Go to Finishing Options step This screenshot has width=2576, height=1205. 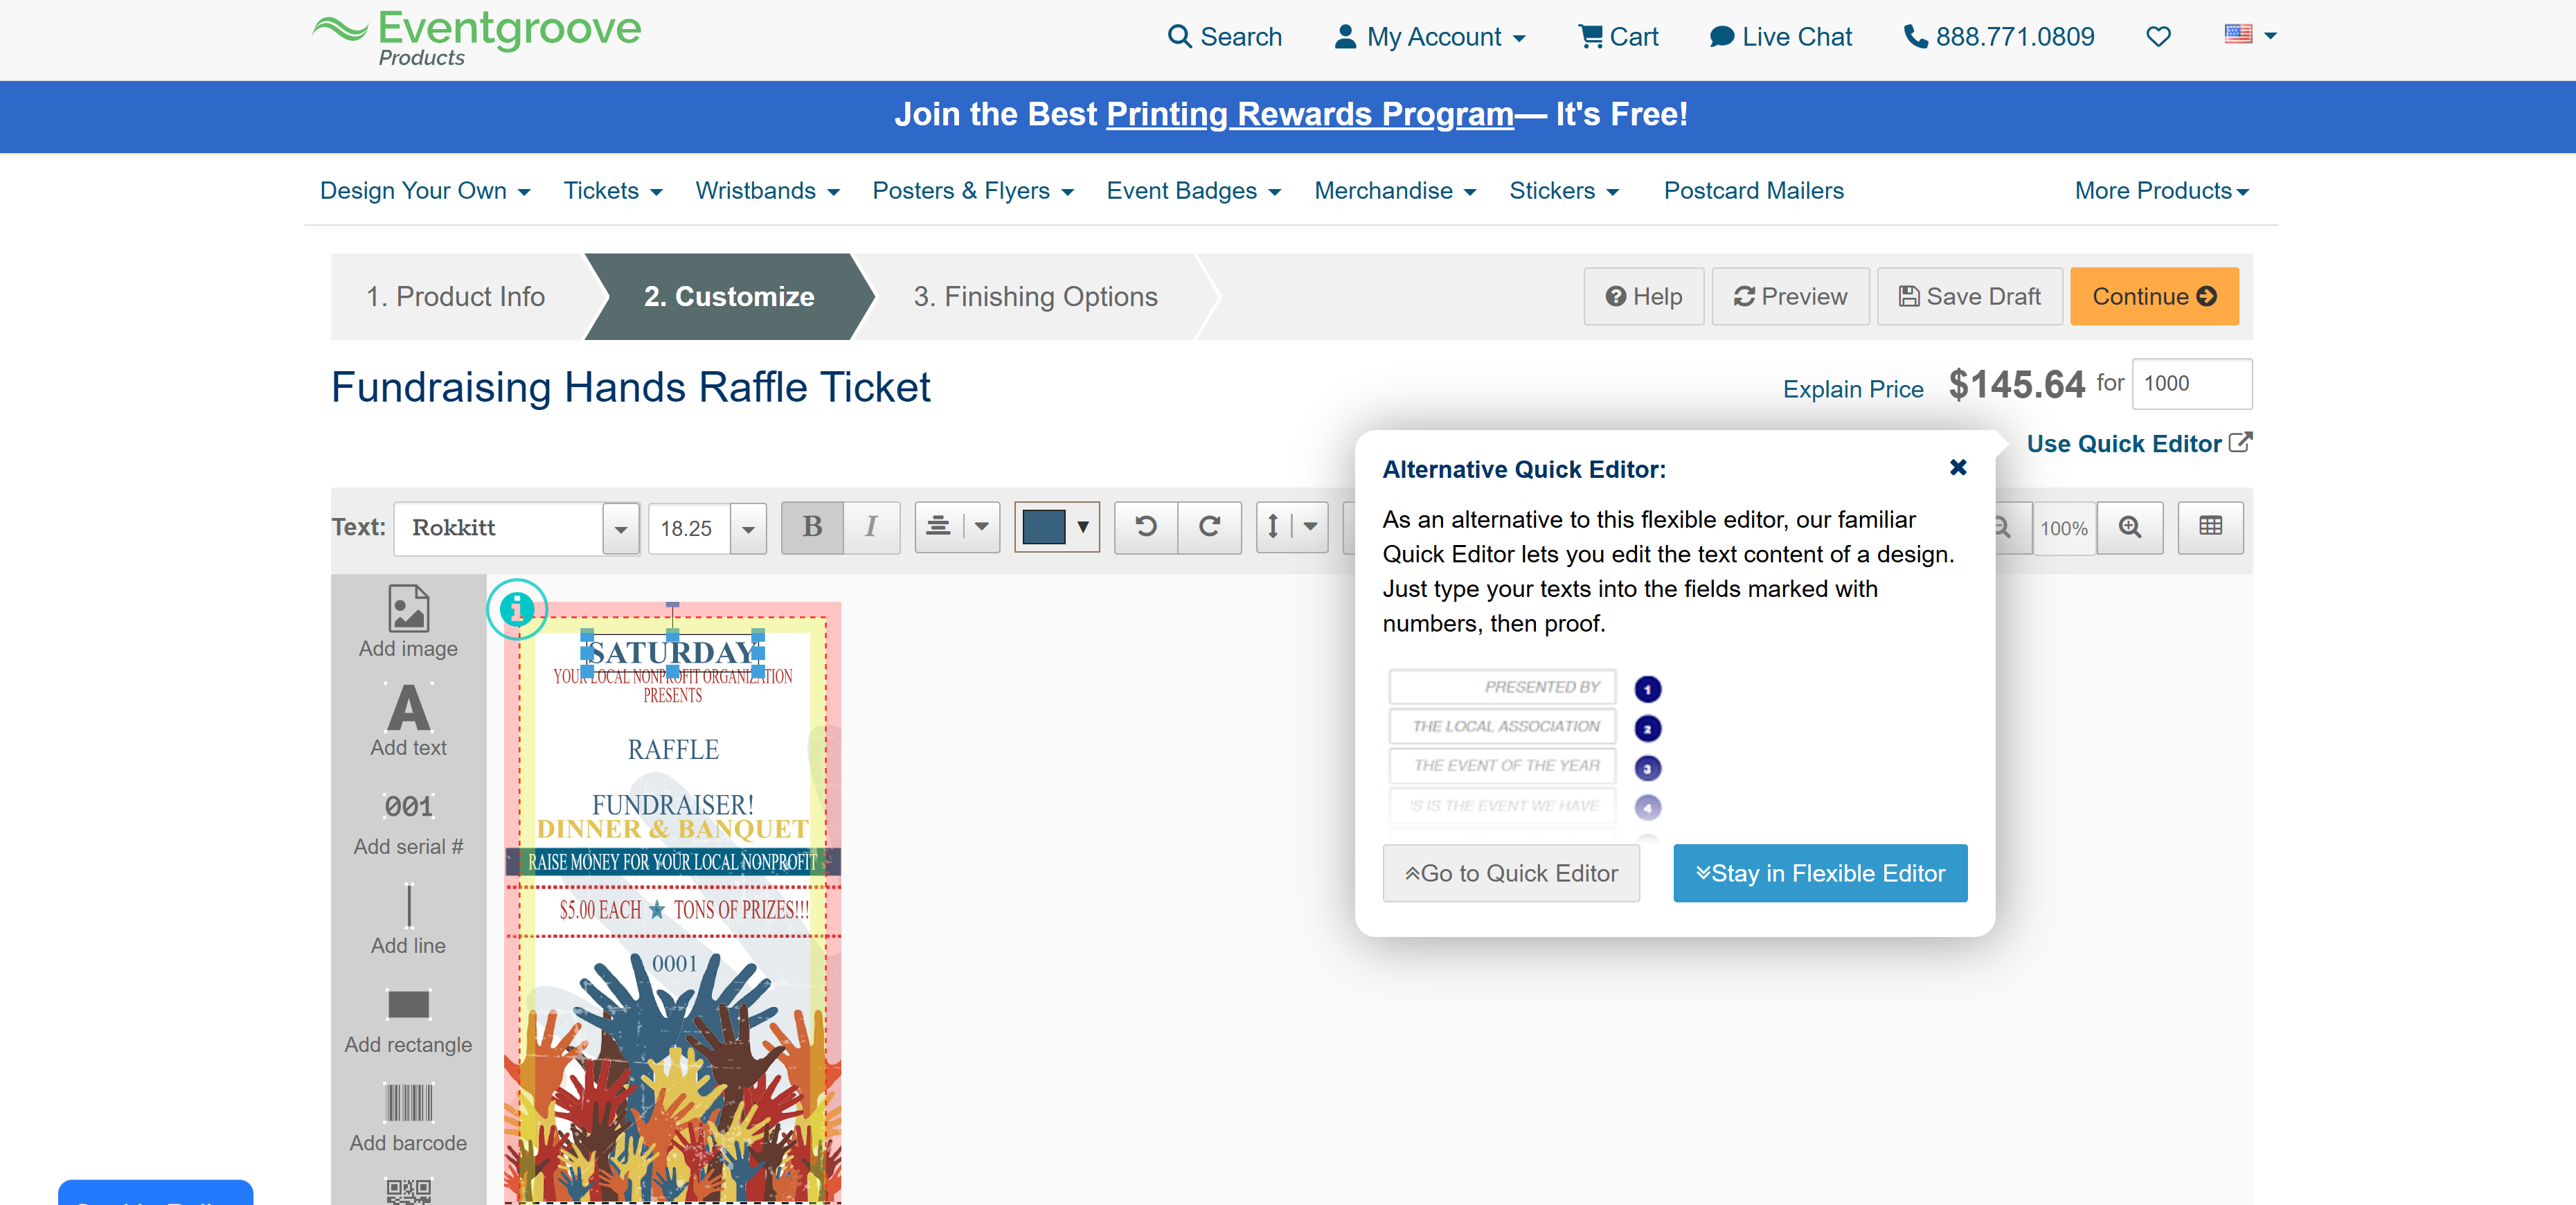tap(1035, 297)
